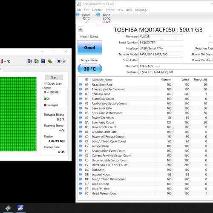Viewport: 213px width, 213px height.
Task: Click the copy text icon in HD Tune toolbar
Action: tap(30, 61)
